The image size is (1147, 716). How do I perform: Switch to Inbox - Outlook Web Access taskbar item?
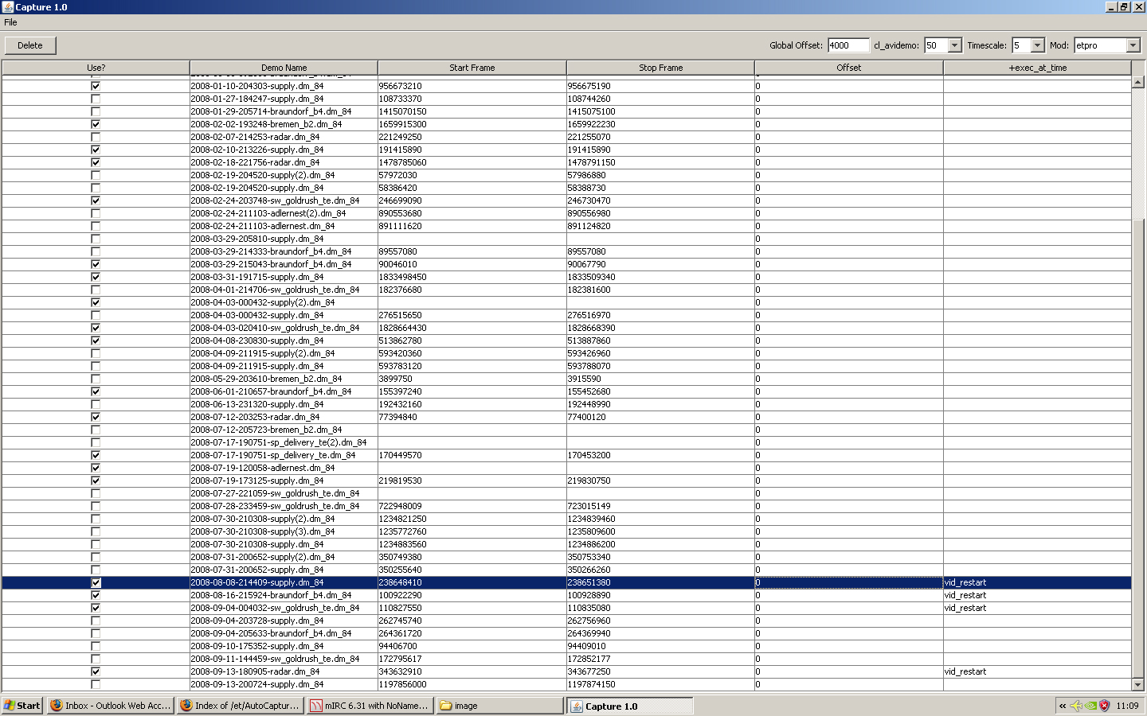[110, 706]
